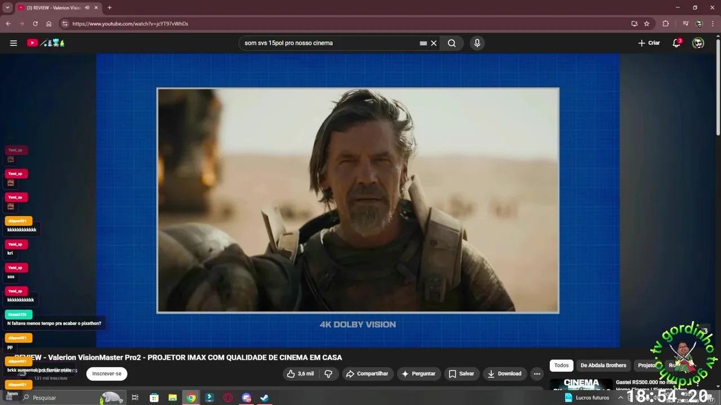Save video to a playlist via Salvar
Image resolution: width=721 pixels, height=405 pixels.
pos(461,373)
